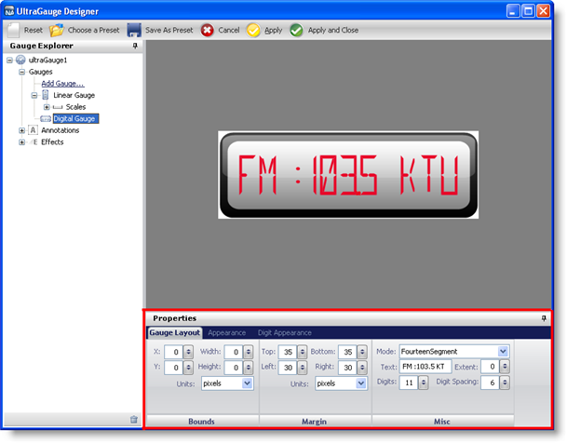Click the Y bounds spinner

point(188,368)
